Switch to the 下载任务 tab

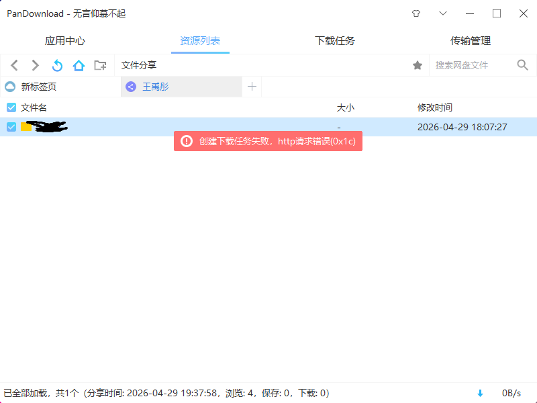click(334, 41)
